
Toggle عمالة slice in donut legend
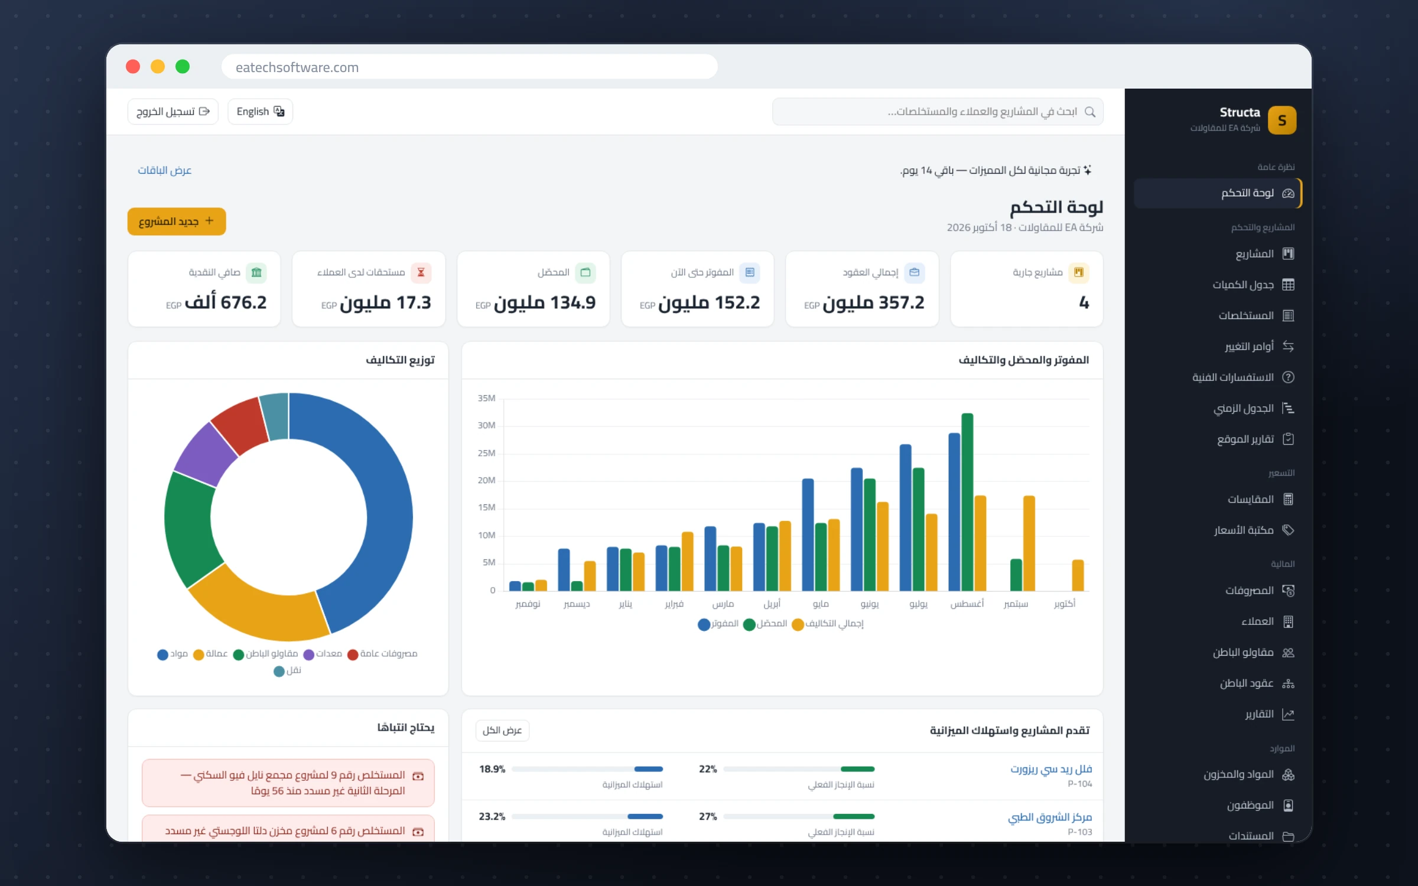pyautogui.click(x=210, y=654)
